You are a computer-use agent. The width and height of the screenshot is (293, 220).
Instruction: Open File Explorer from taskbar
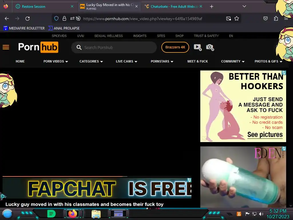pyautogui.click(x=96, y=214)
